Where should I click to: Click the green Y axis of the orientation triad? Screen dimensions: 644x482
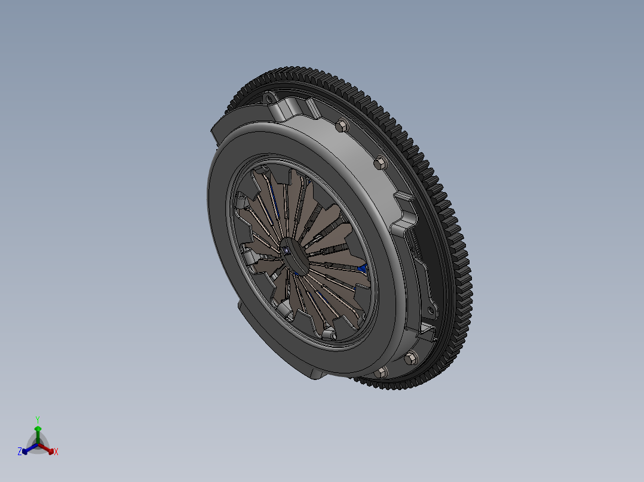point(38,431)
